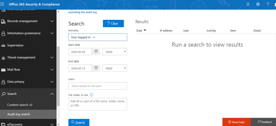This screenshot has width=276, height=126.
Task: Click the sidebar scrollbar thumb
Action: pos(58,76)
